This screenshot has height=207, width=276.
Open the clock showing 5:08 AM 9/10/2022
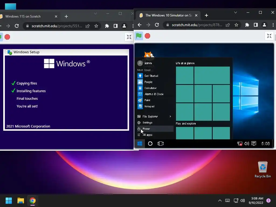click(256, 201)
